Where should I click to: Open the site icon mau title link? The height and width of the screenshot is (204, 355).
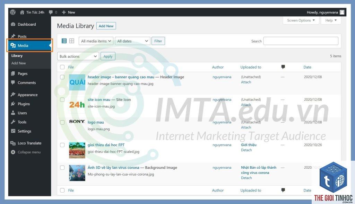pos(99,99)
